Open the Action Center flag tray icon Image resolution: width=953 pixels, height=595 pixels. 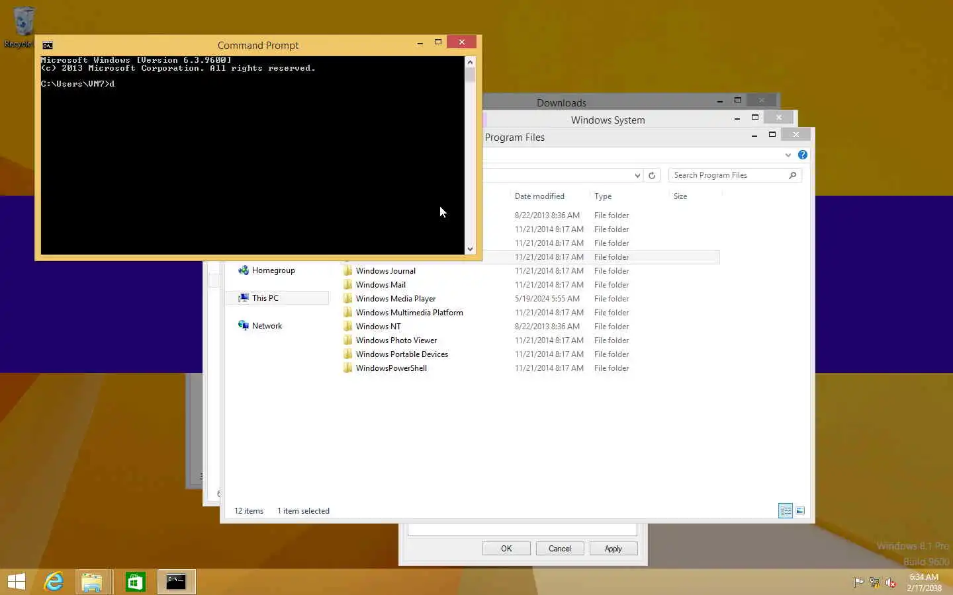858,582
